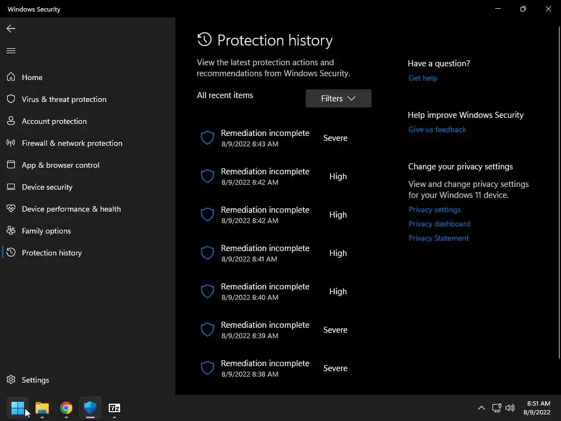Select Protection history in sidebar
This screenshot has height=421, width=561.
point(51,253)
